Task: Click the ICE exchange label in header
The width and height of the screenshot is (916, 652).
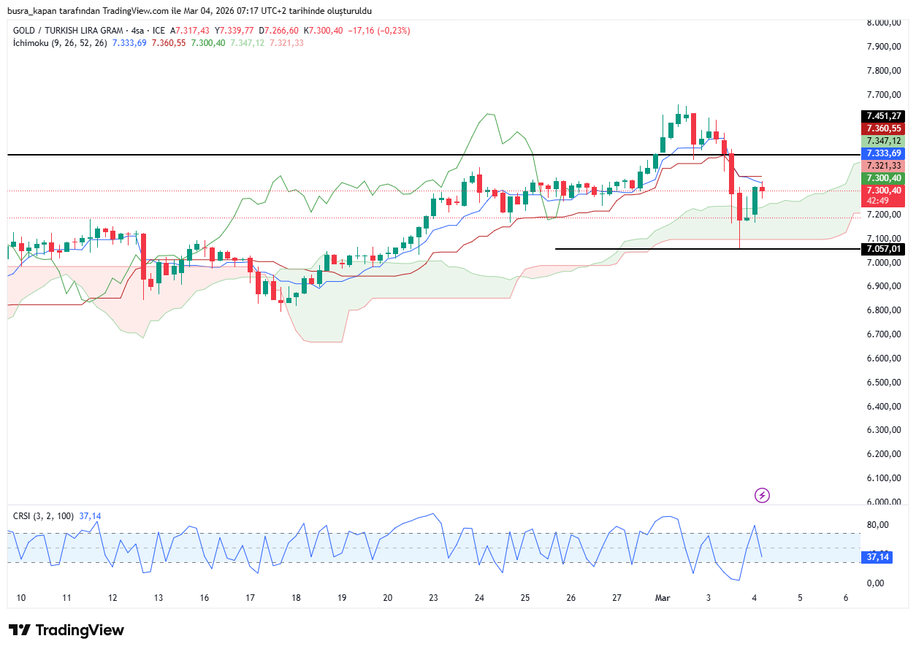Action: coord(159,31)
